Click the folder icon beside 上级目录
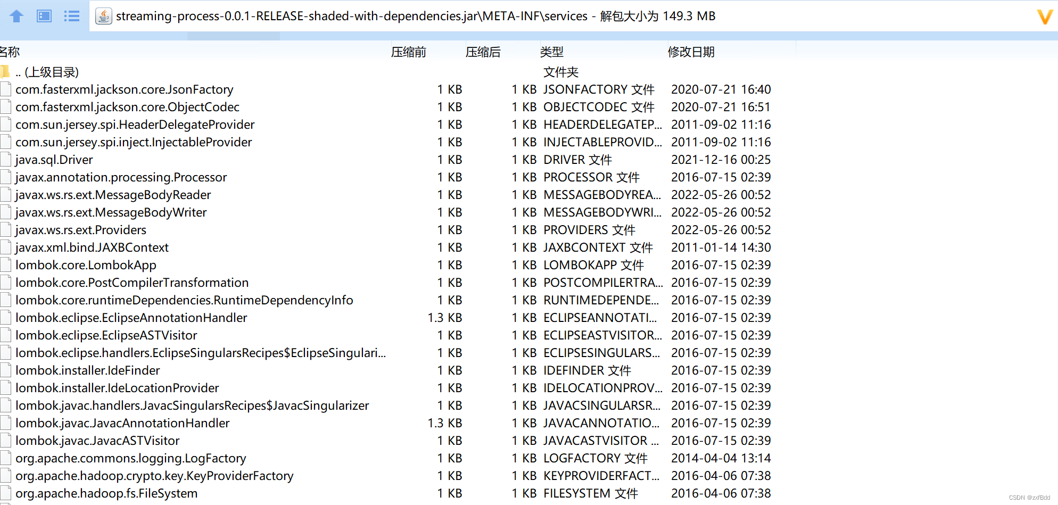Viewport: 1058px width, 505px height. click(x=5, y=72)
